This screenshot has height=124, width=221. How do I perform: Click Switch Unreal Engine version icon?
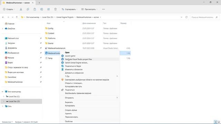coord(63,63)
